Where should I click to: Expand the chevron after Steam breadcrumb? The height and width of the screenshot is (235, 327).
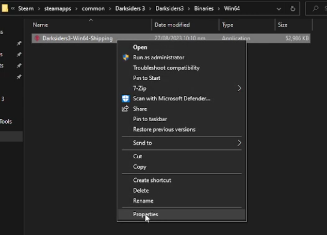(39, 9)
